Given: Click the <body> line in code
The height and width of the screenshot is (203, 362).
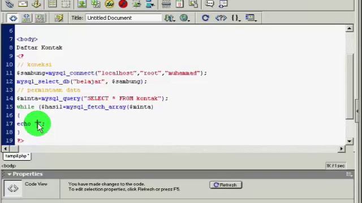Looking at the screenshot, I should [27, 39].
